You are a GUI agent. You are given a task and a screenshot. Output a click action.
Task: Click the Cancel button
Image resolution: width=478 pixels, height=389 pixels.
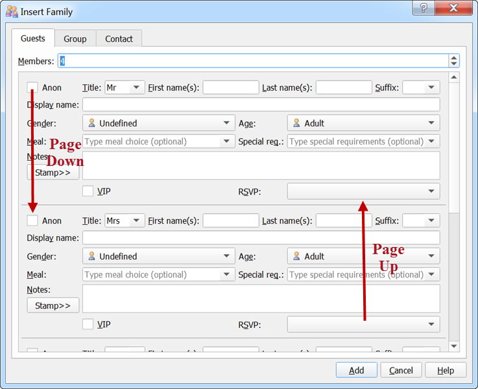click(x=401, y=370)
